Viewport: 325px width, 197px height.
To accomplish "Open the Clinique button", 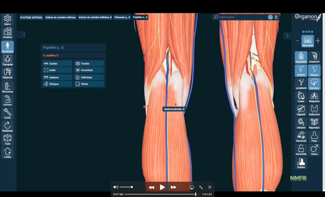I will coord(57,84).
